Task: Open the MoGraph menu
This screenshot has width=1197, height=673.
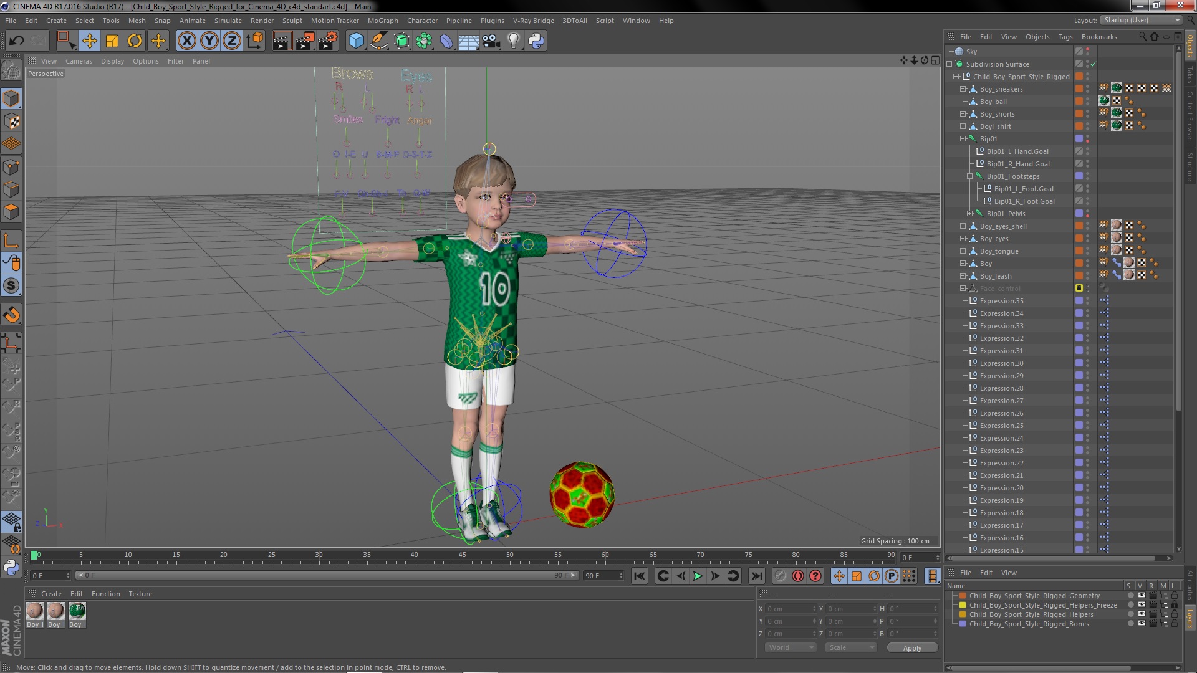Action: point(383,21)
